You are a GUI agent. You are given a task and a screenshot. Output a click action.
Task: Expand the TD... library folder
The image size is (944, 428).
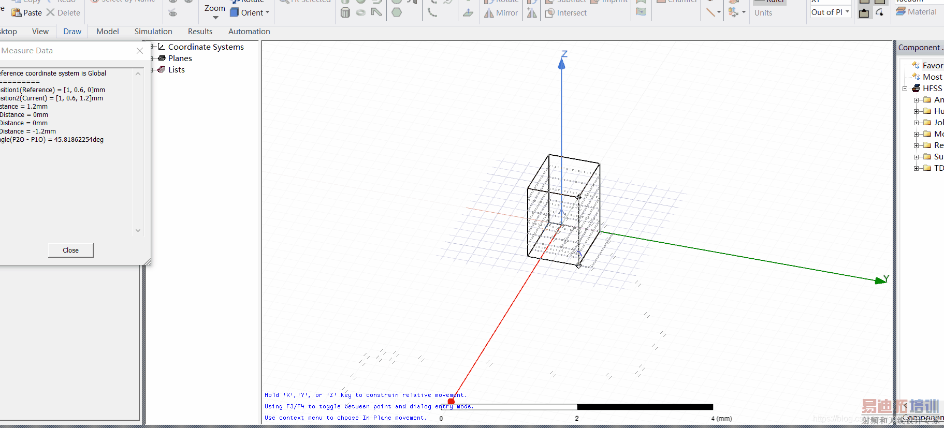pyautogui.click(x=917, y=168)
